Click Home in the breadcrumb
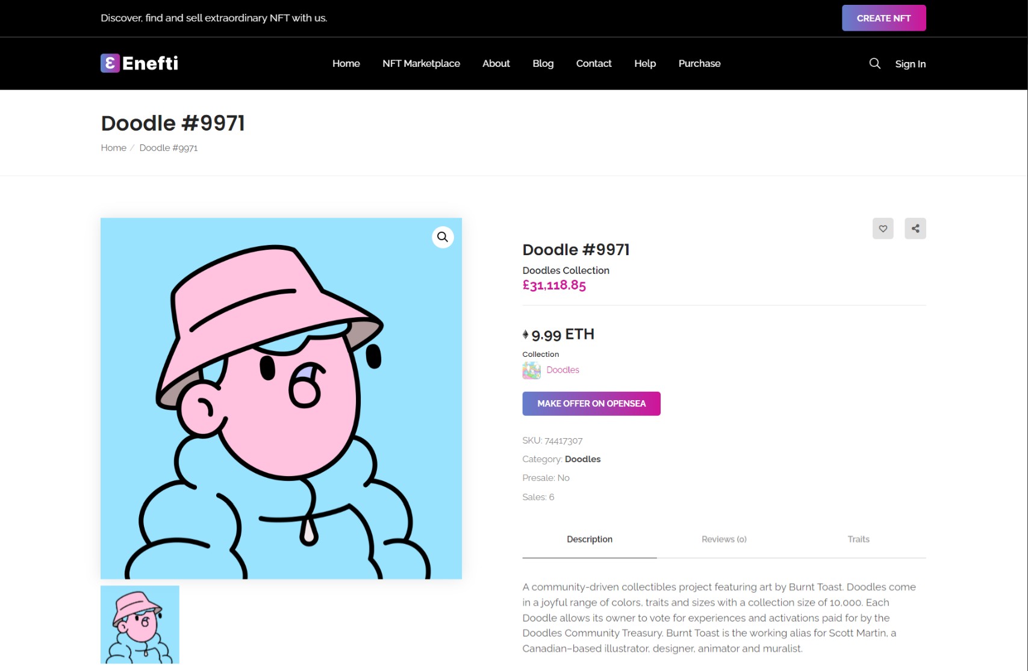1028x671 pixels. click(x=113, y=148)
